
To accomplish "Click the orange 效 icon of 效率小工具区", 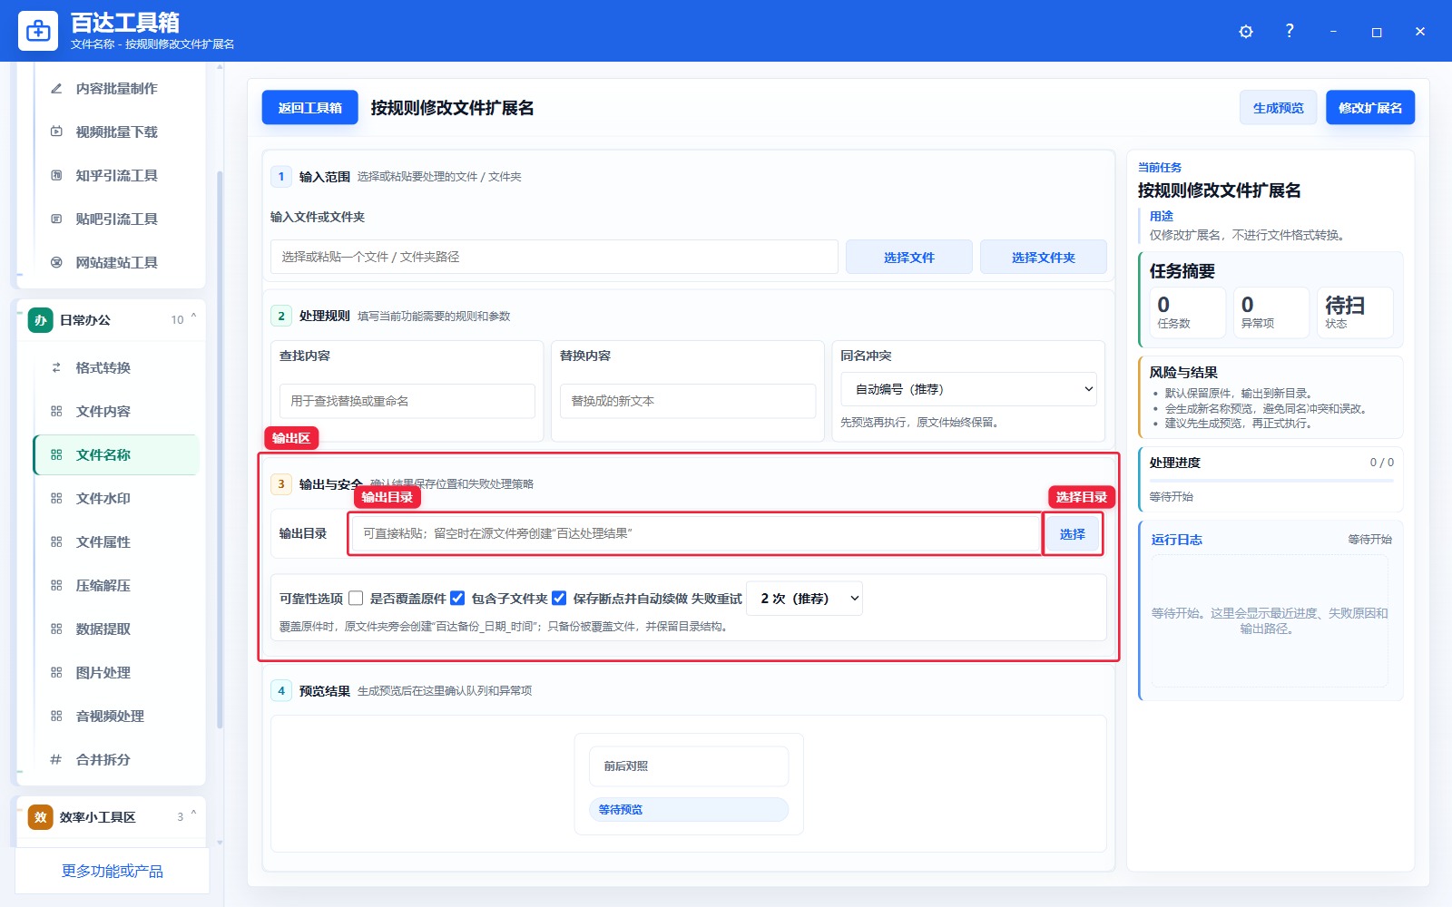I will coord(41,817).
